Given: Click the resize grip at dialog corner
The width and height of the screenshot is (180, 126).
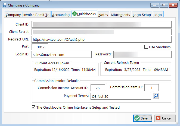Looking at the screenshot, I should [176, 122].
